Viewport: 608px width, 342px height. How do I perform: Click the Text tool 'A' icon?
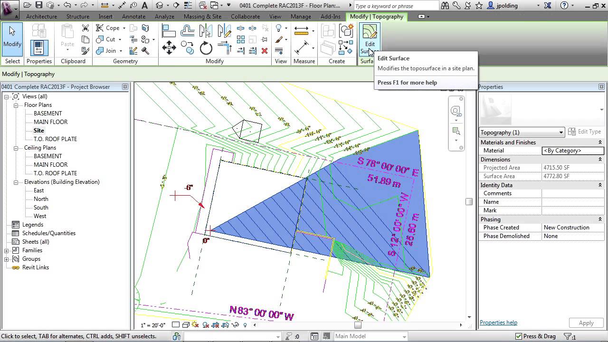pos(145,6)
